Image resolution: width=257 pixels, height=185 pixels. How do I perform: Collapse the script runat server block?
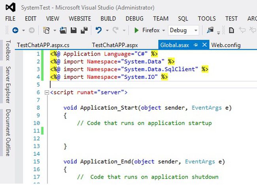[x=47, y=93]
